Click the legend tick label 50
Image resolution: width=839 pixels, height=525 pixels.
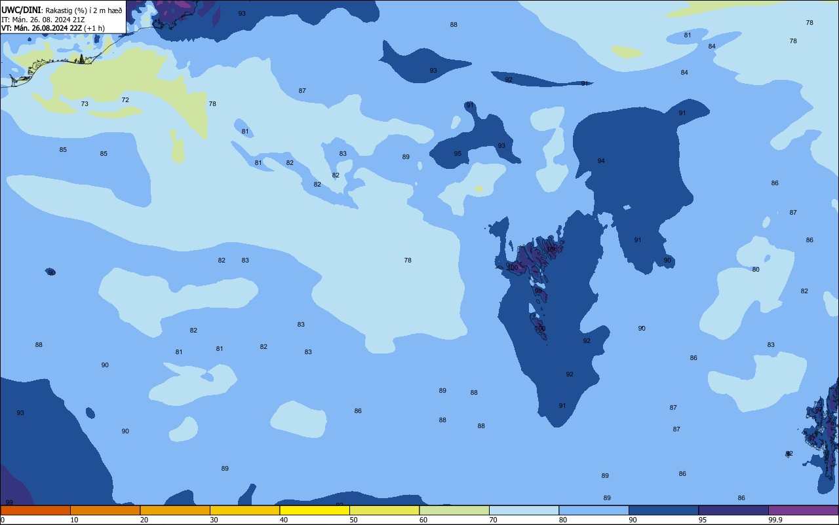pyautogui.click(x=353, y=520)
